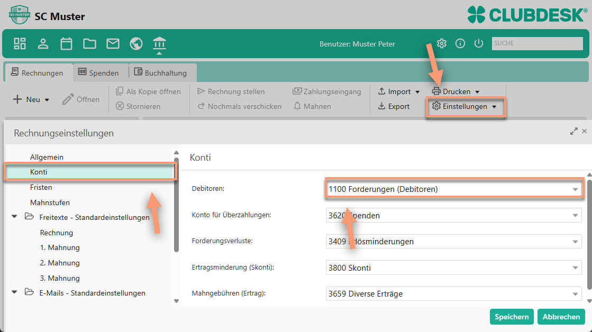This screenshot has height=332, width=592.
Task: Click up arrow of settings list scrollbar
Action: (x=176, y=153)
